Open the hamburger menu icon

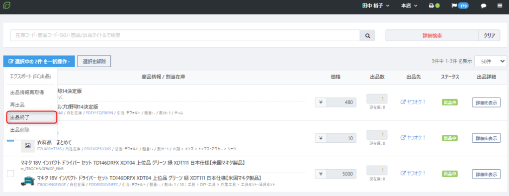pos(500,6)
